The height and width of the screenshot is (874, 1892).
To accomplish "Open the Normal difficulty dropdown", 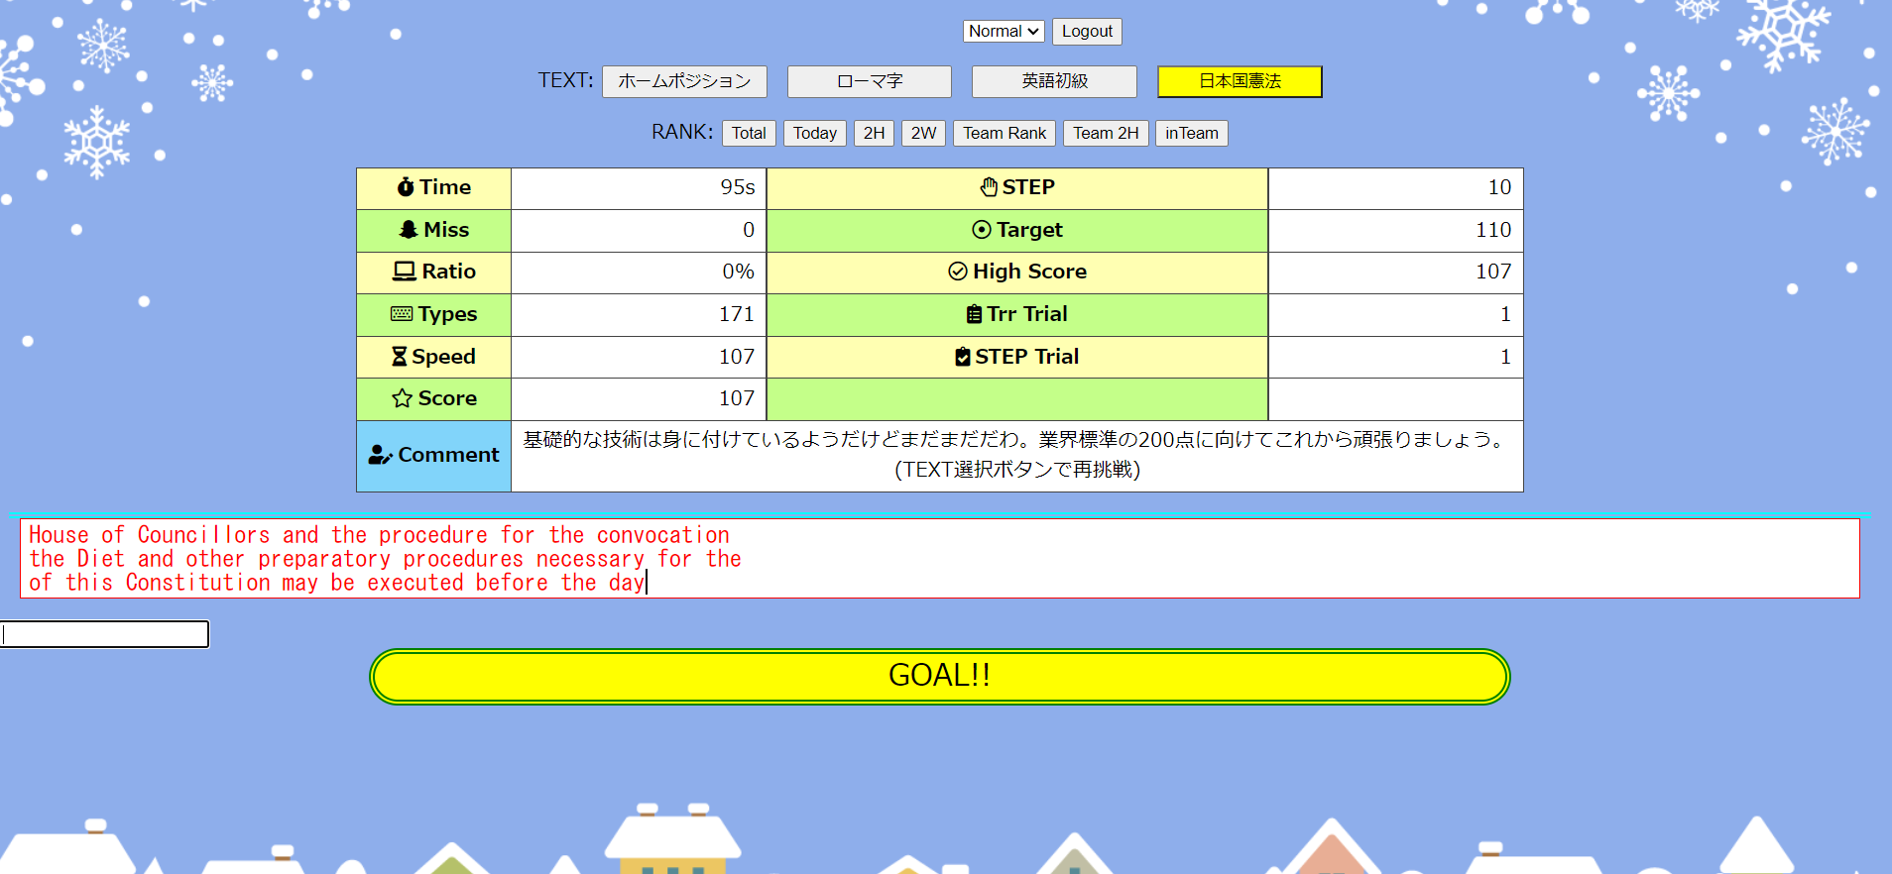I will tap(1003, 32).
